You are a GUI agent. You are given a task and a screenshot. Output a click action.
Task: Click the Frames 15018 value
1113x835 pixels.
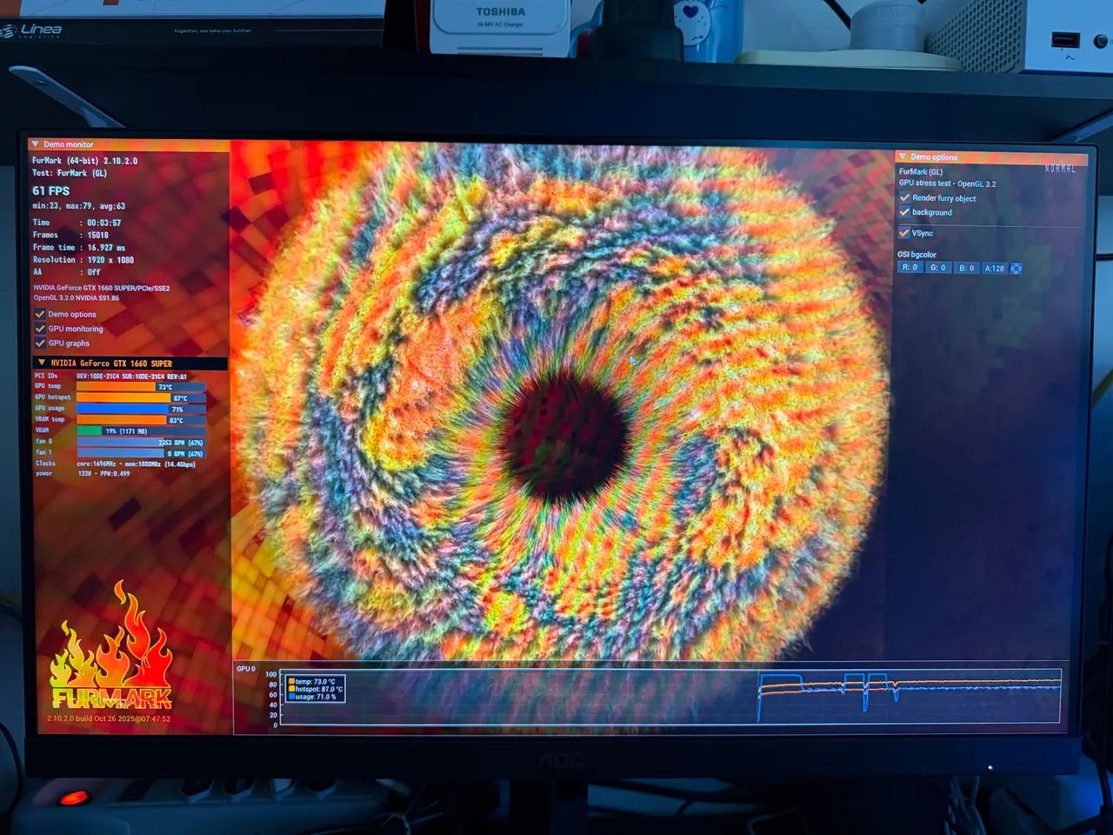(98, 235)
